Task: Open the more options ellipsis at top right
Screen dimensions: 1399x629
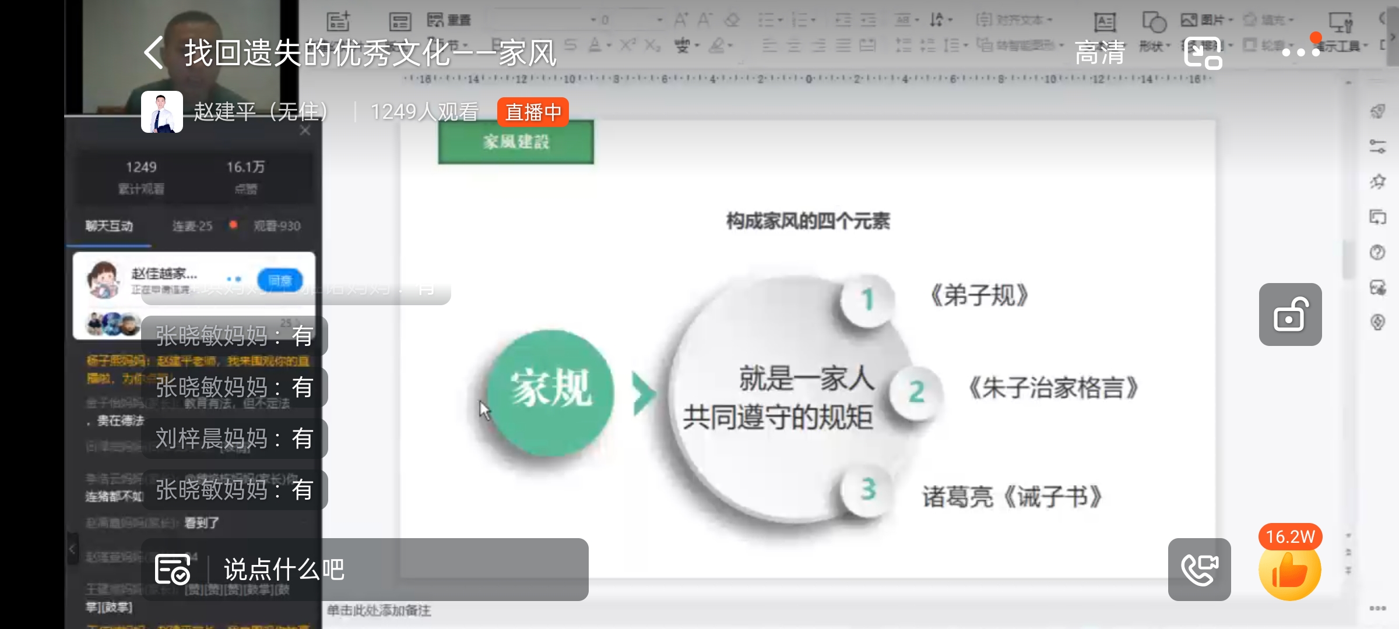Action: tap(1300, 51)
